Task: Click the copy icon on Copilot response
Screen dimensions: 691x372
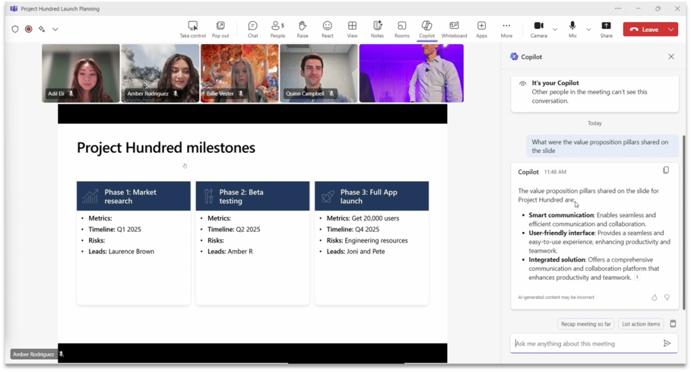Action: 666,170
